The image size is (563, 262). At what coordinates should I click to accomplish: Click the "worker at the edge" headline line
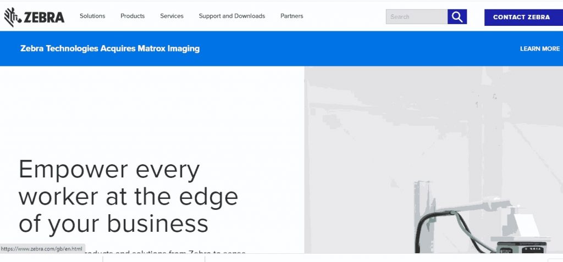(x=128, y=197)
